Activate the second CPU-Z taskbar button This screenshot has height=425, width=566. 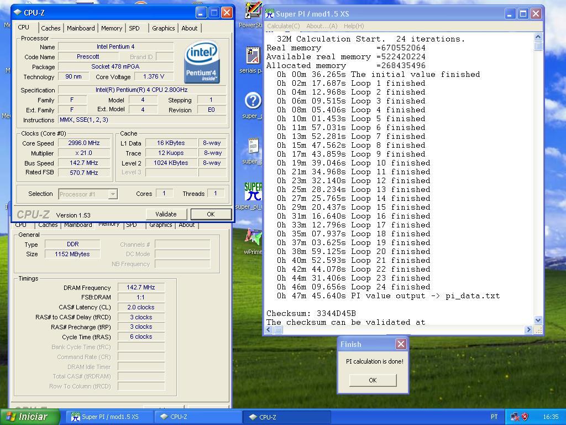click(287, 417)
